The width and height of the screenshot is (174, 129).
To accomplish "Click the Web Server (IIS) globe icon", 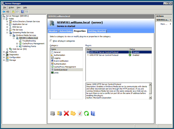I will (10, 49).
